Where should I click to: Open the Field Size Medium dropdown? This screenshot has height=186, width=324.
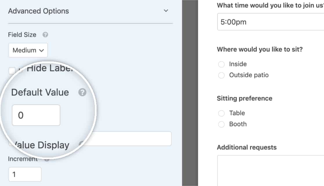click(x=28, y=50)
